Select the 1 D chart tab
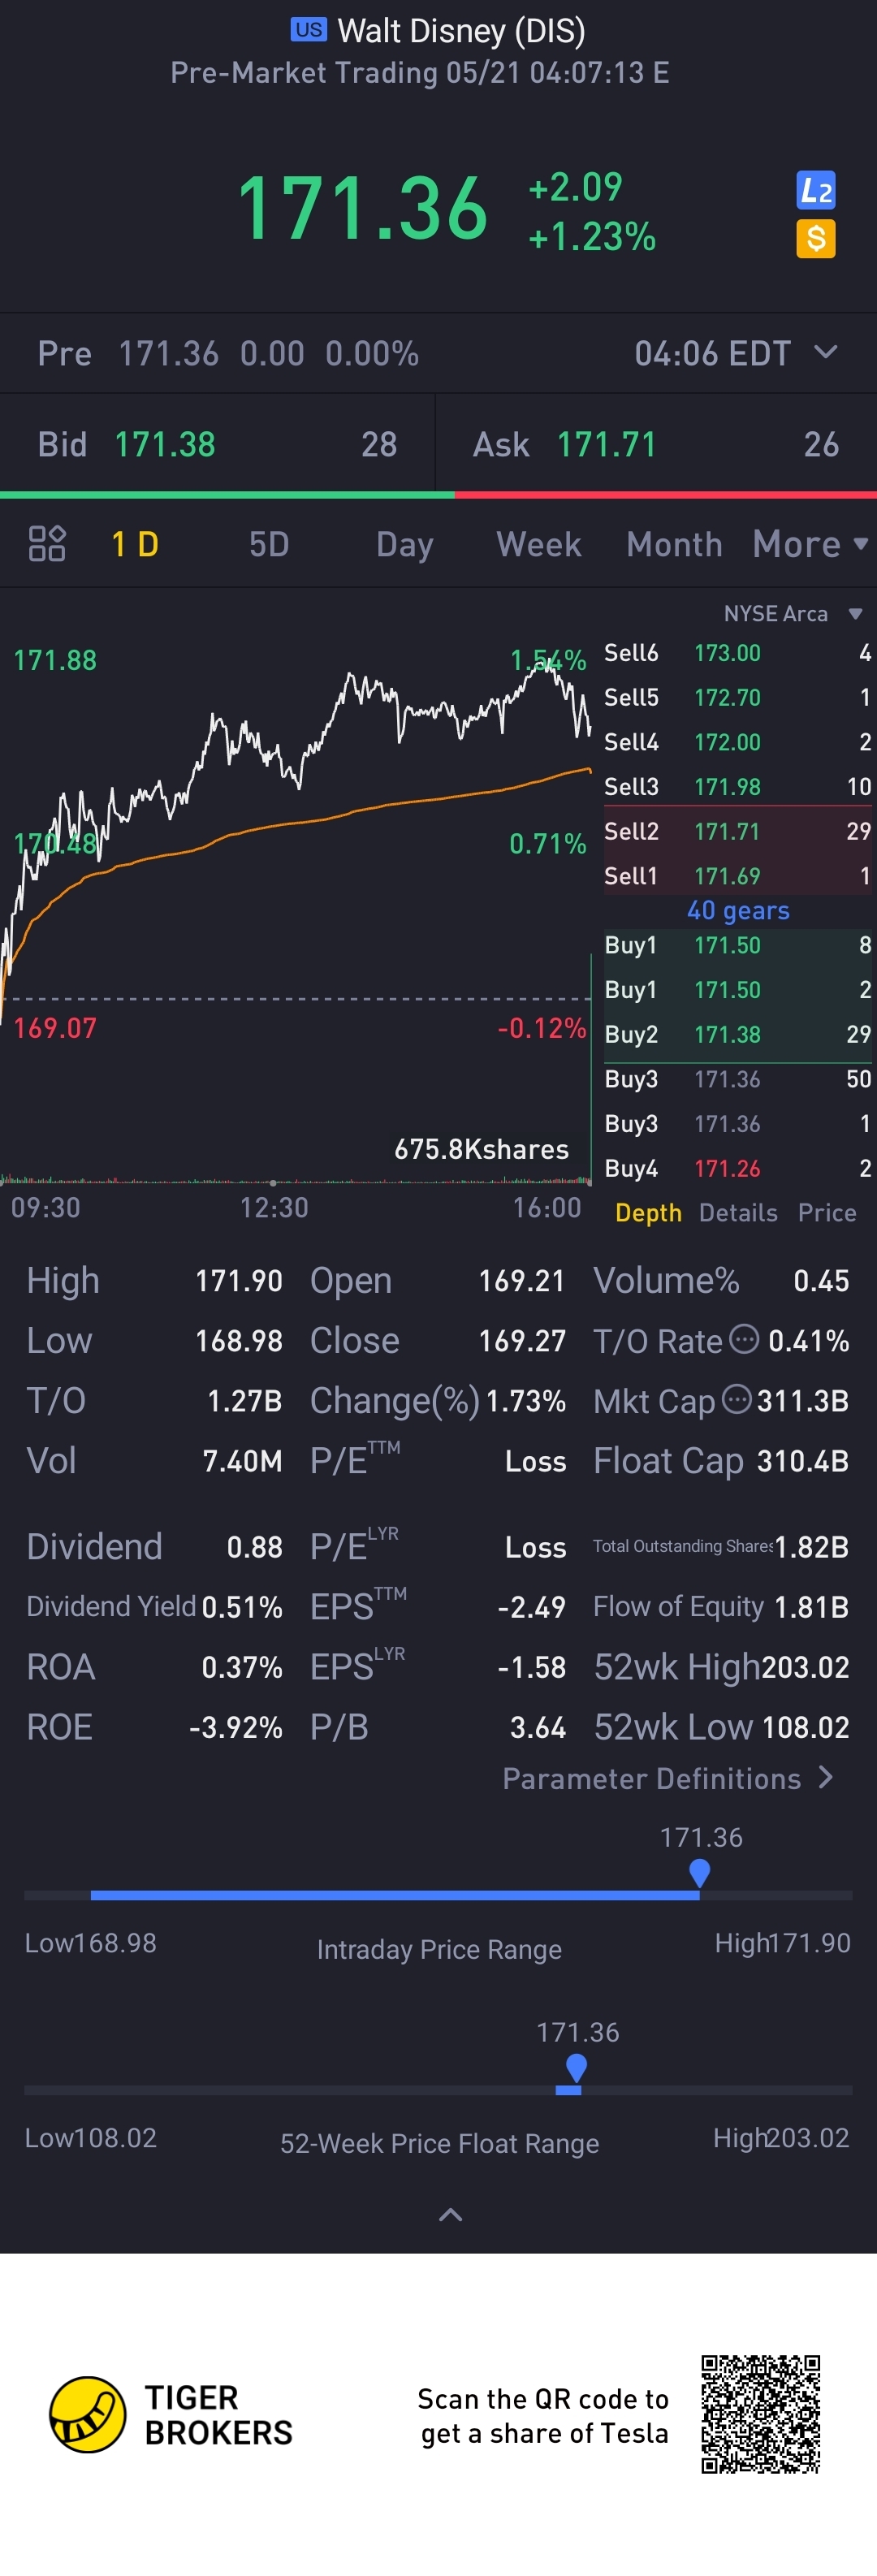Image resolution: width=877 pixels, height=2576 pixels. coord(135,544)
